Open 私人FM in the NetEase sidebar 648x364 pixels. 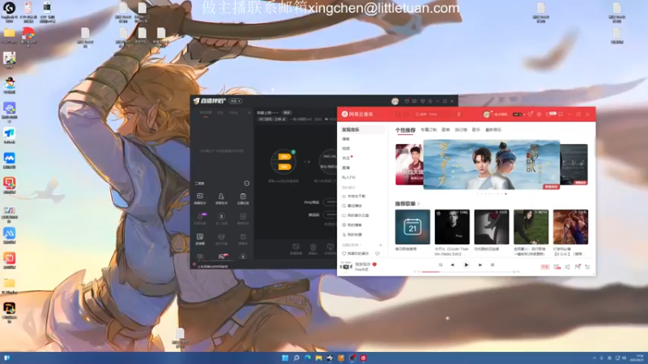[349, 177]
